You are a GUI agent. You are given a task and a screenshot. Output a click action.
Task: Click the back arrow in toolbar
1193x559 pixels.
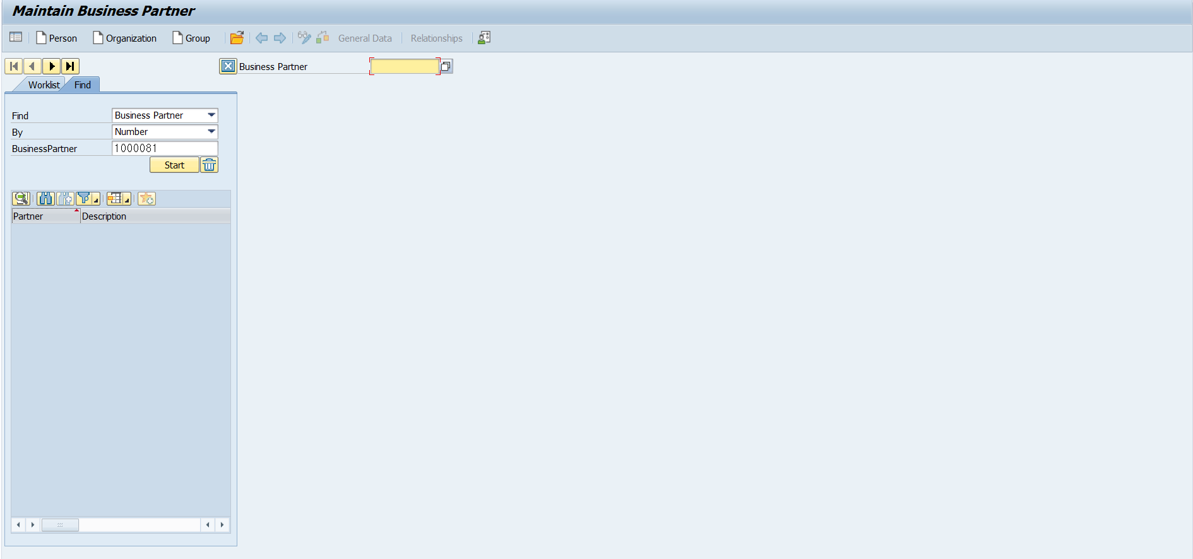click(261, 38)
